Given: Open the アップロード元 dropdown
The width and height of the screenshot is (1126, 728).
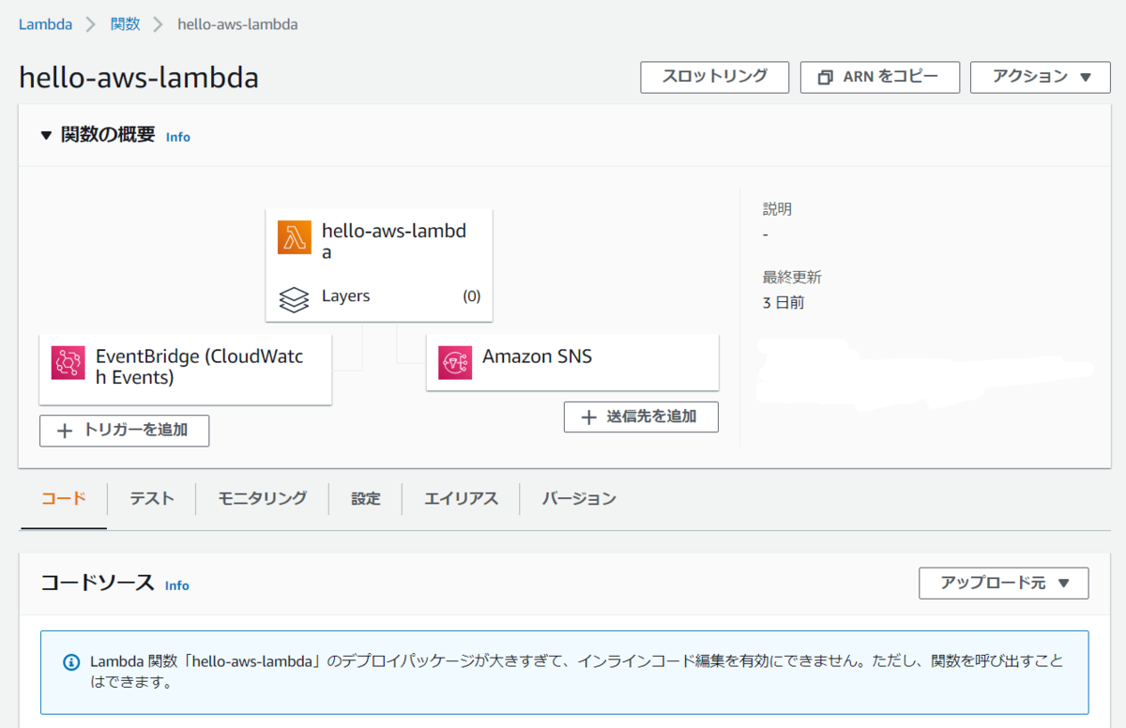Looking at the screenshot, I should pos(1004,583).
